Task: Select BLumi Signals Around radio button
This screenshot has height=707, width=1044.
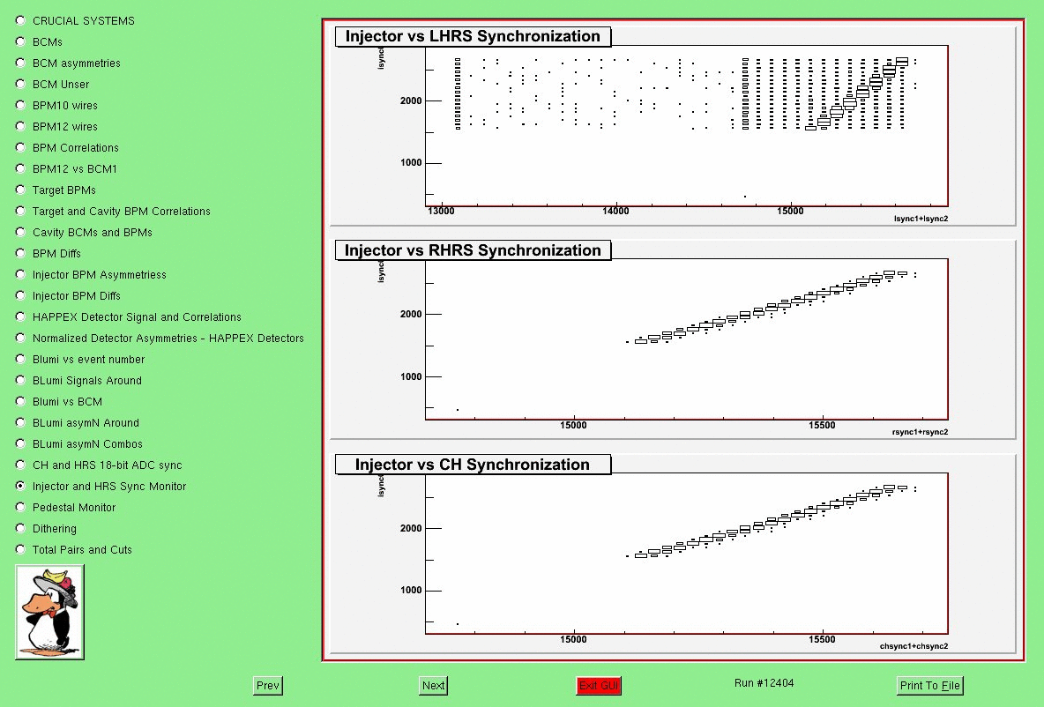Action: [x=20, y=380]
